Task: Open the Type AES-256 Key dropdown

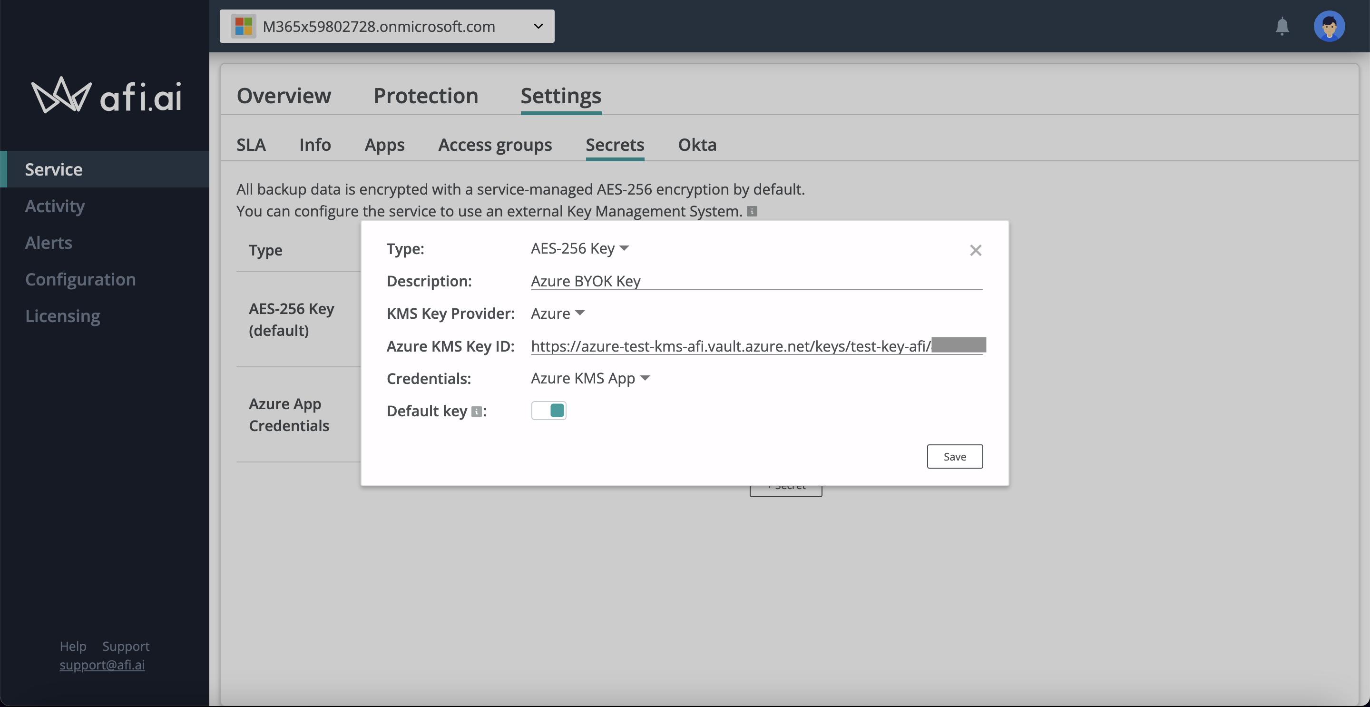Action: coord(580,248)
